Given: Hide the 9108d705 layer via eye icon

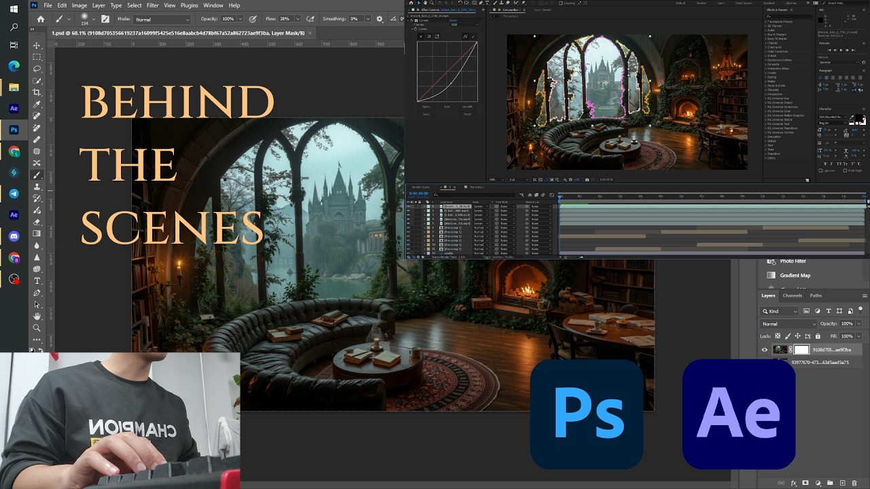Looking at the screenshot, I should [765, 350].
